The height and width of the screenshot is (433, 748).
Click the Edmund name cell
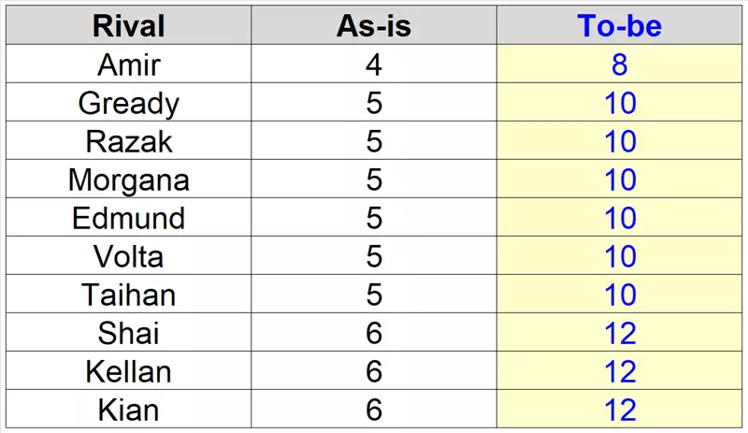(128, 218)
